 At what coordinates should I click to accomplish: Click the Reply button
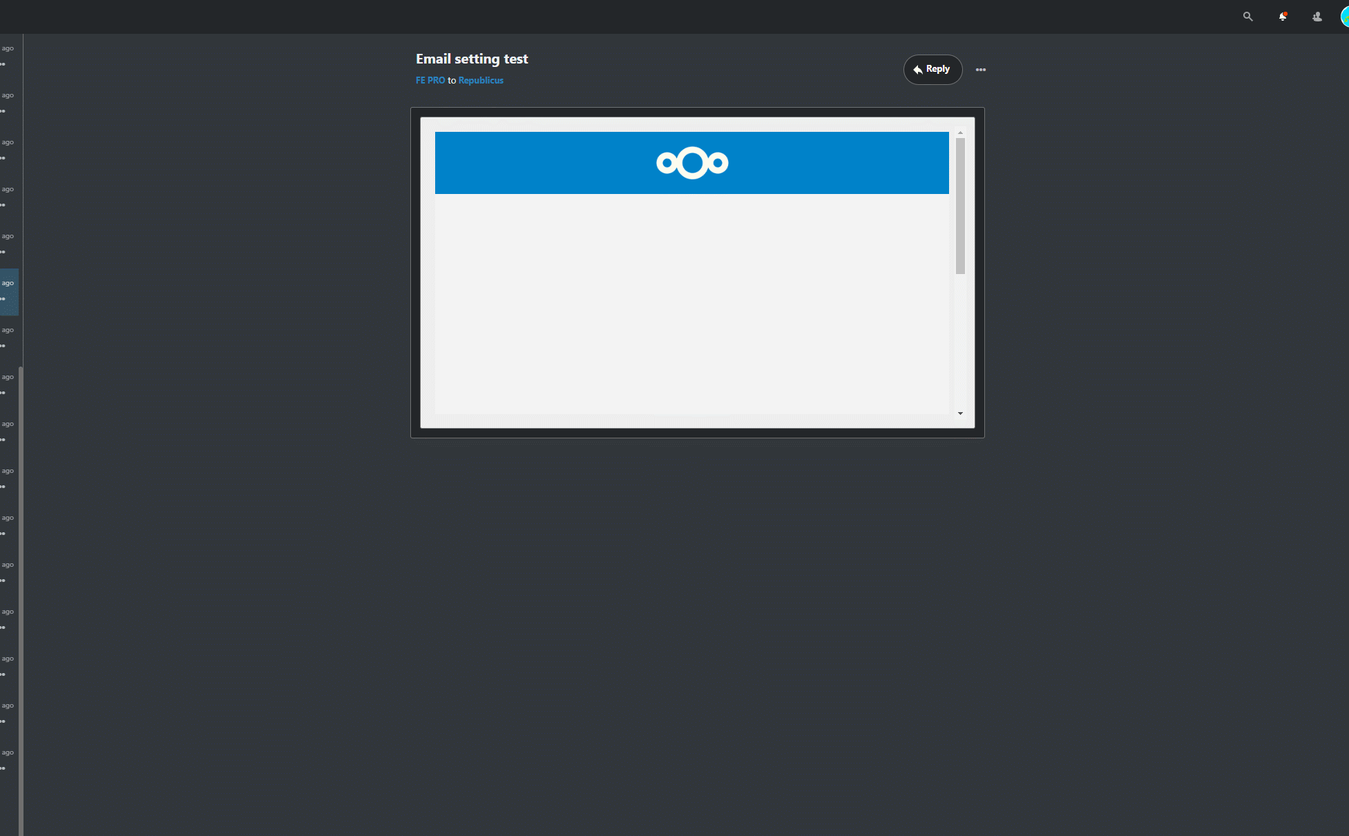tap(932, 69)
